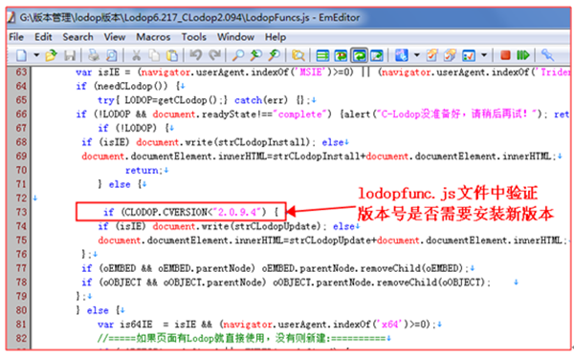Expand the configuration selector dropdown arrow
The image size is (574, 355).
point(484,55)
